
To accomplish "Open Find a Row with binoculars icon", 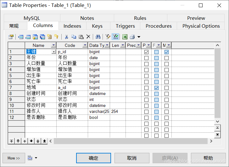I will pyautogui.click(x=98, y=37).
